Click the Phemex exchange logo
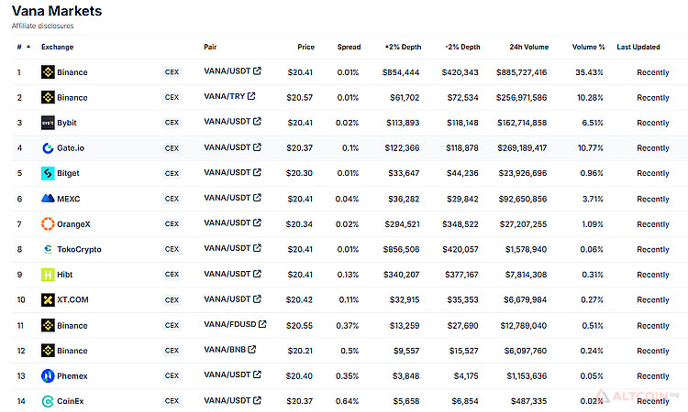 tap(48, 375)
